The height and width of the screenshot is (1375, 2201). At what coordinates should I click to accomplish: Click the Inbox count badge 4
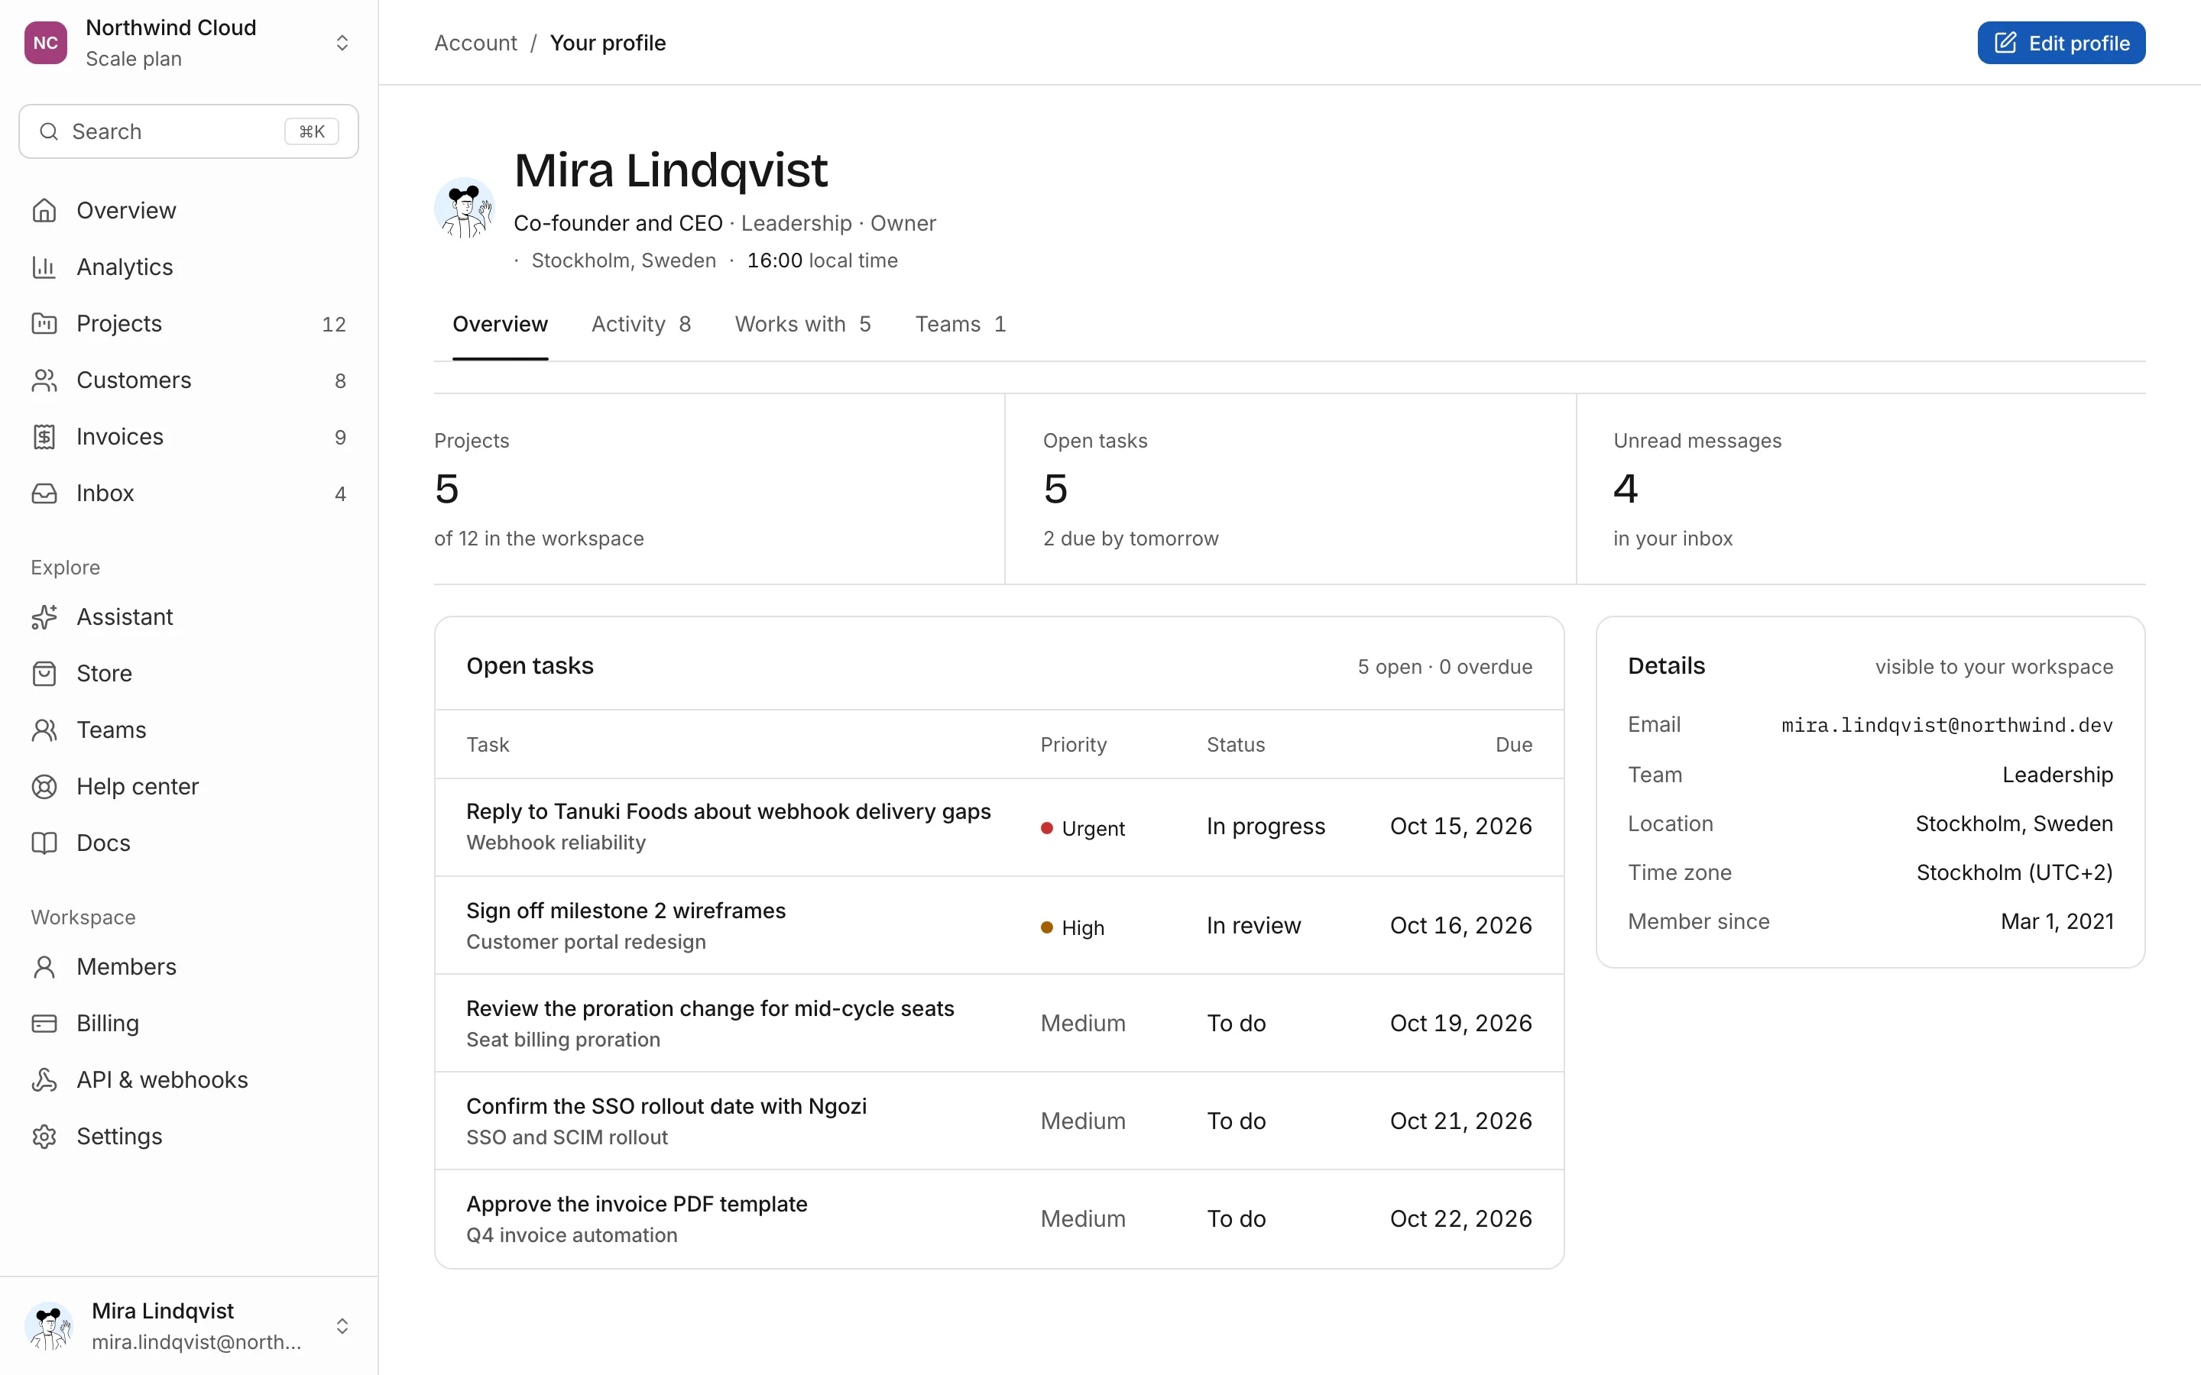pos(340,493)
